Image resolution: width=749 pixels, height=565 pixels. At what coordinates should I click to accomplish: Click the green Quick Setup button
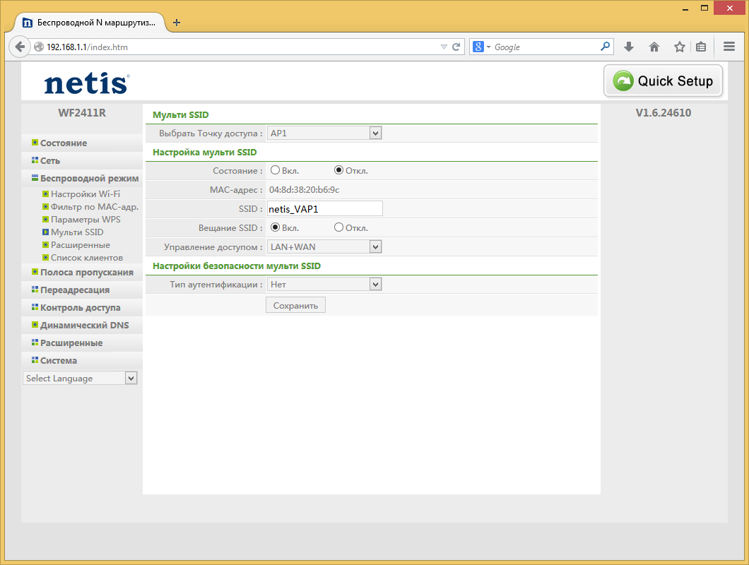click(x=663, y=81)
